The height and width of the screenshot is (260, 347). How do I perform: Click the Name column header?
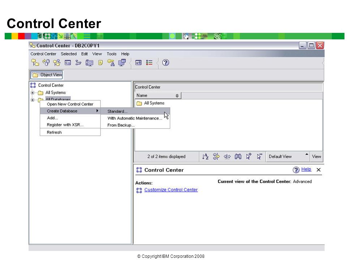click(x=158, y=95)
